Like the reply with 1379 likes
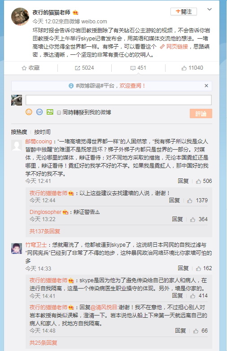Viewport: 227px width, 351px height. click(x=197, y=200)
